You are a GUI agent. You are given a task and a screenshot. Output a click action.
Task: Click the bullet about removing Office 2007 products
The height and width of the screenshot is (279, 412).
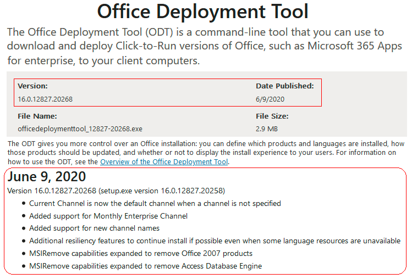141,254
